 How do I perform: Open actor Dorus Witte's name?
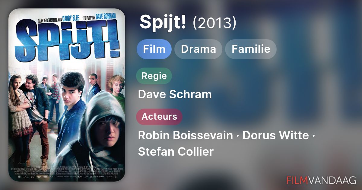click(x=275, y=136)
